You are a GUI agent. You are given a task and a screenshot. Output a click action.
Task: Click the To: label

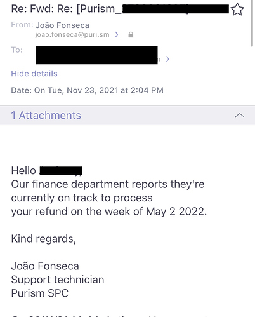[x=16, y=50]
